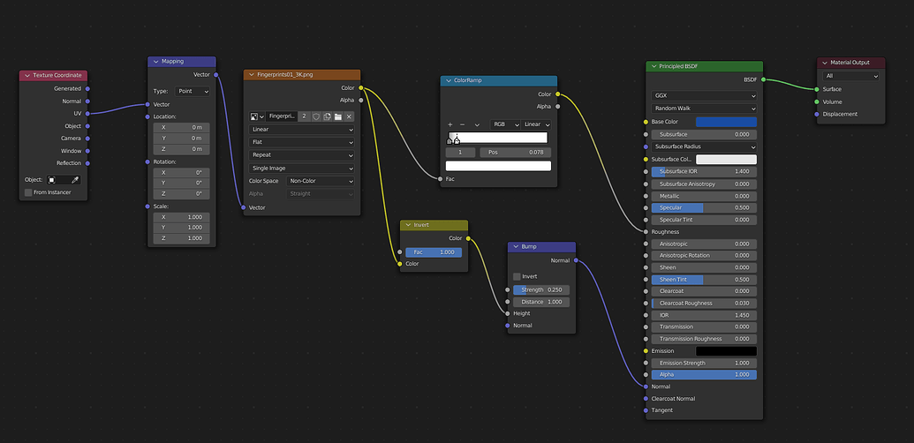Collapse the Material Output node
914x443 pixels.
(824, 63)
